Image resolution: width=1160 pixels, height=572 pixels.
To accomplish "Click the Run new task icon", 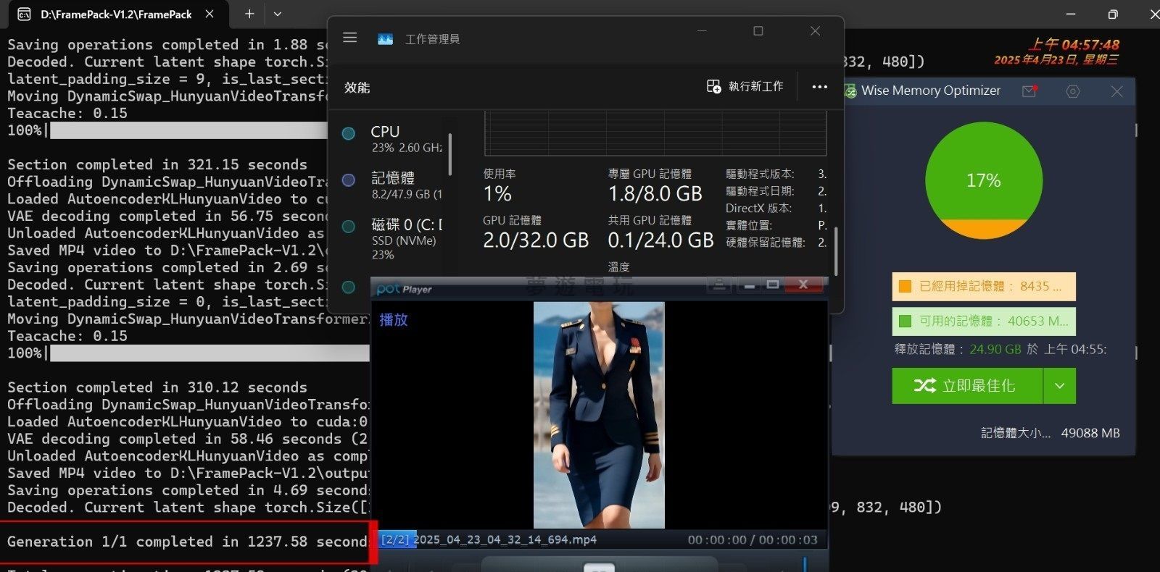I will 713,87.
